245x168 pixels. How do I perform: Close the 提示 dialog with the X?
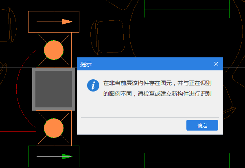(216, 64)
